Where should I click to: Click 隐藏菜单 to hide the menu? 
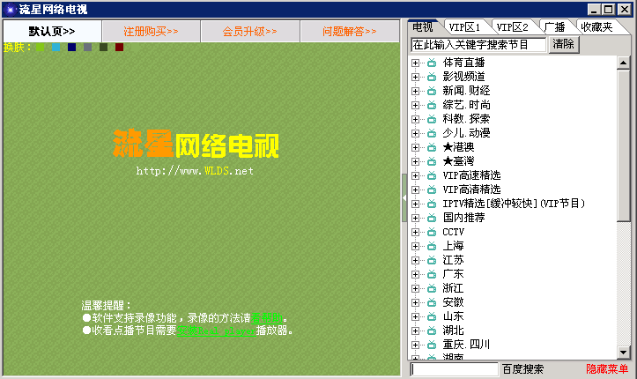[x=607, y=369]
